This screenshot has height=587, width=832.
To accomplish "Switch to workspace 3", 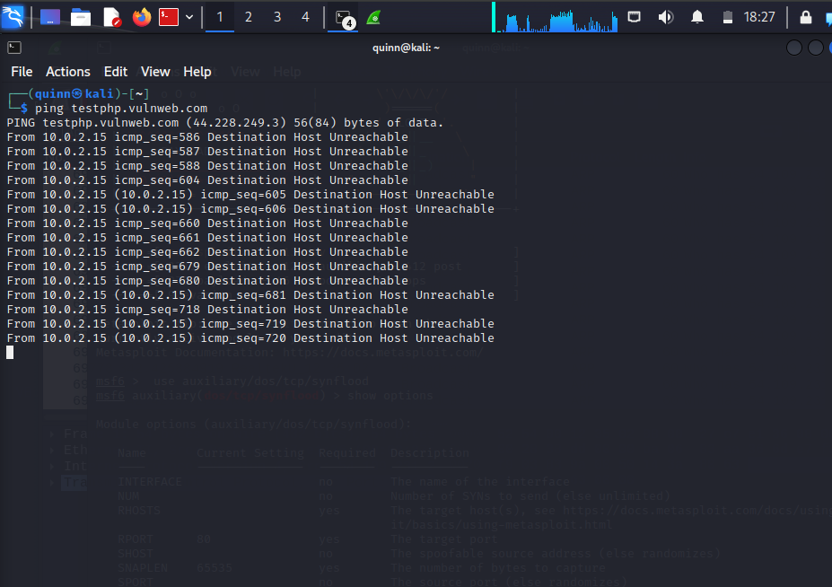I will [277, 17].
